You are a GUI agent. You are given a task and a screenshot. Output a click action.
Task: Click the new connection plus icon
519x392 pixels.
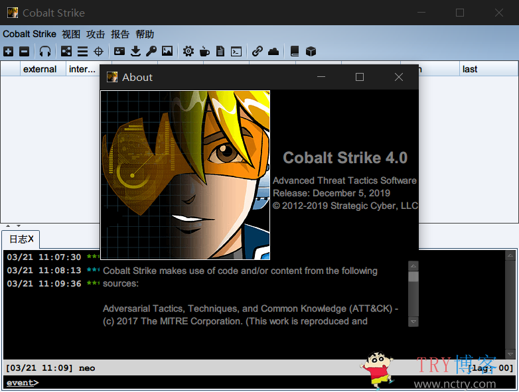pos(8,52)
